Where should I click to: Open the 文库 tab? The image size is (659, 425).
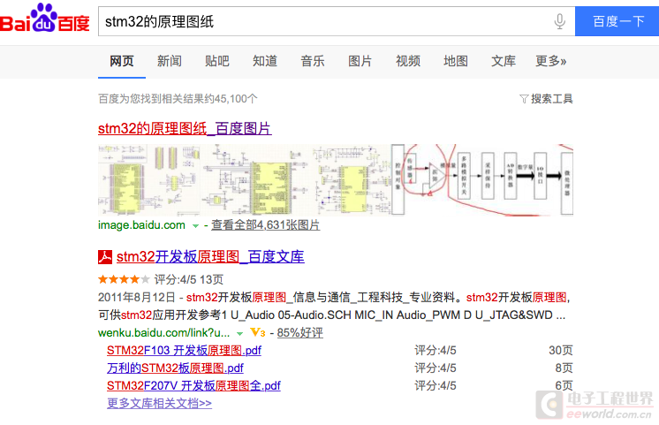(x=503, y=61)
